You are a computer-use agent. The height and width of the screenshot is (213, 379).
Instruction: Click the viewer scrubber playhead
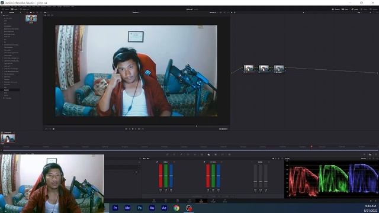pos(197,126)
